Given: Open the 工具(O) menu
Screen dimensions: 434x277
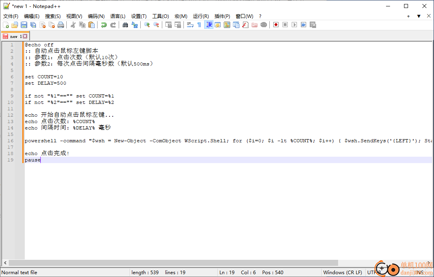Looking at the screenshot, I should (x=161, y=16).
